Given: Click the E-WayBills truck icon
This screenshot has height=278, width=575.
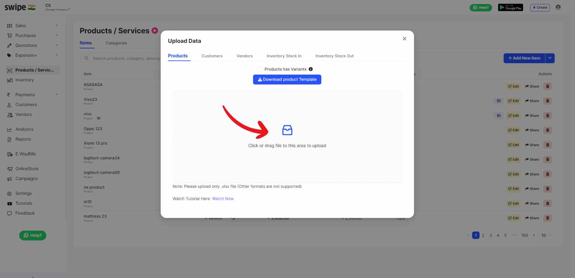Looking at the screenshot, I should pos(10,154).
